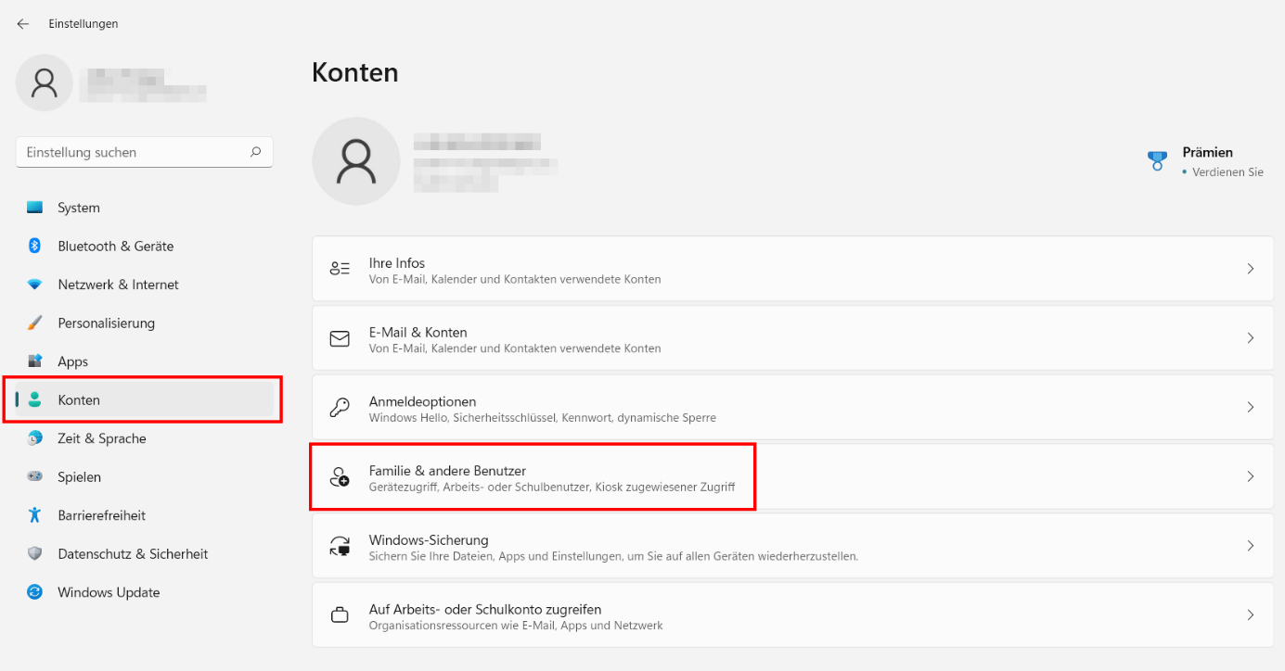Click the Konten sidebar label
This screenshot has width=1285, height=671.
click(x=79, y=400)
